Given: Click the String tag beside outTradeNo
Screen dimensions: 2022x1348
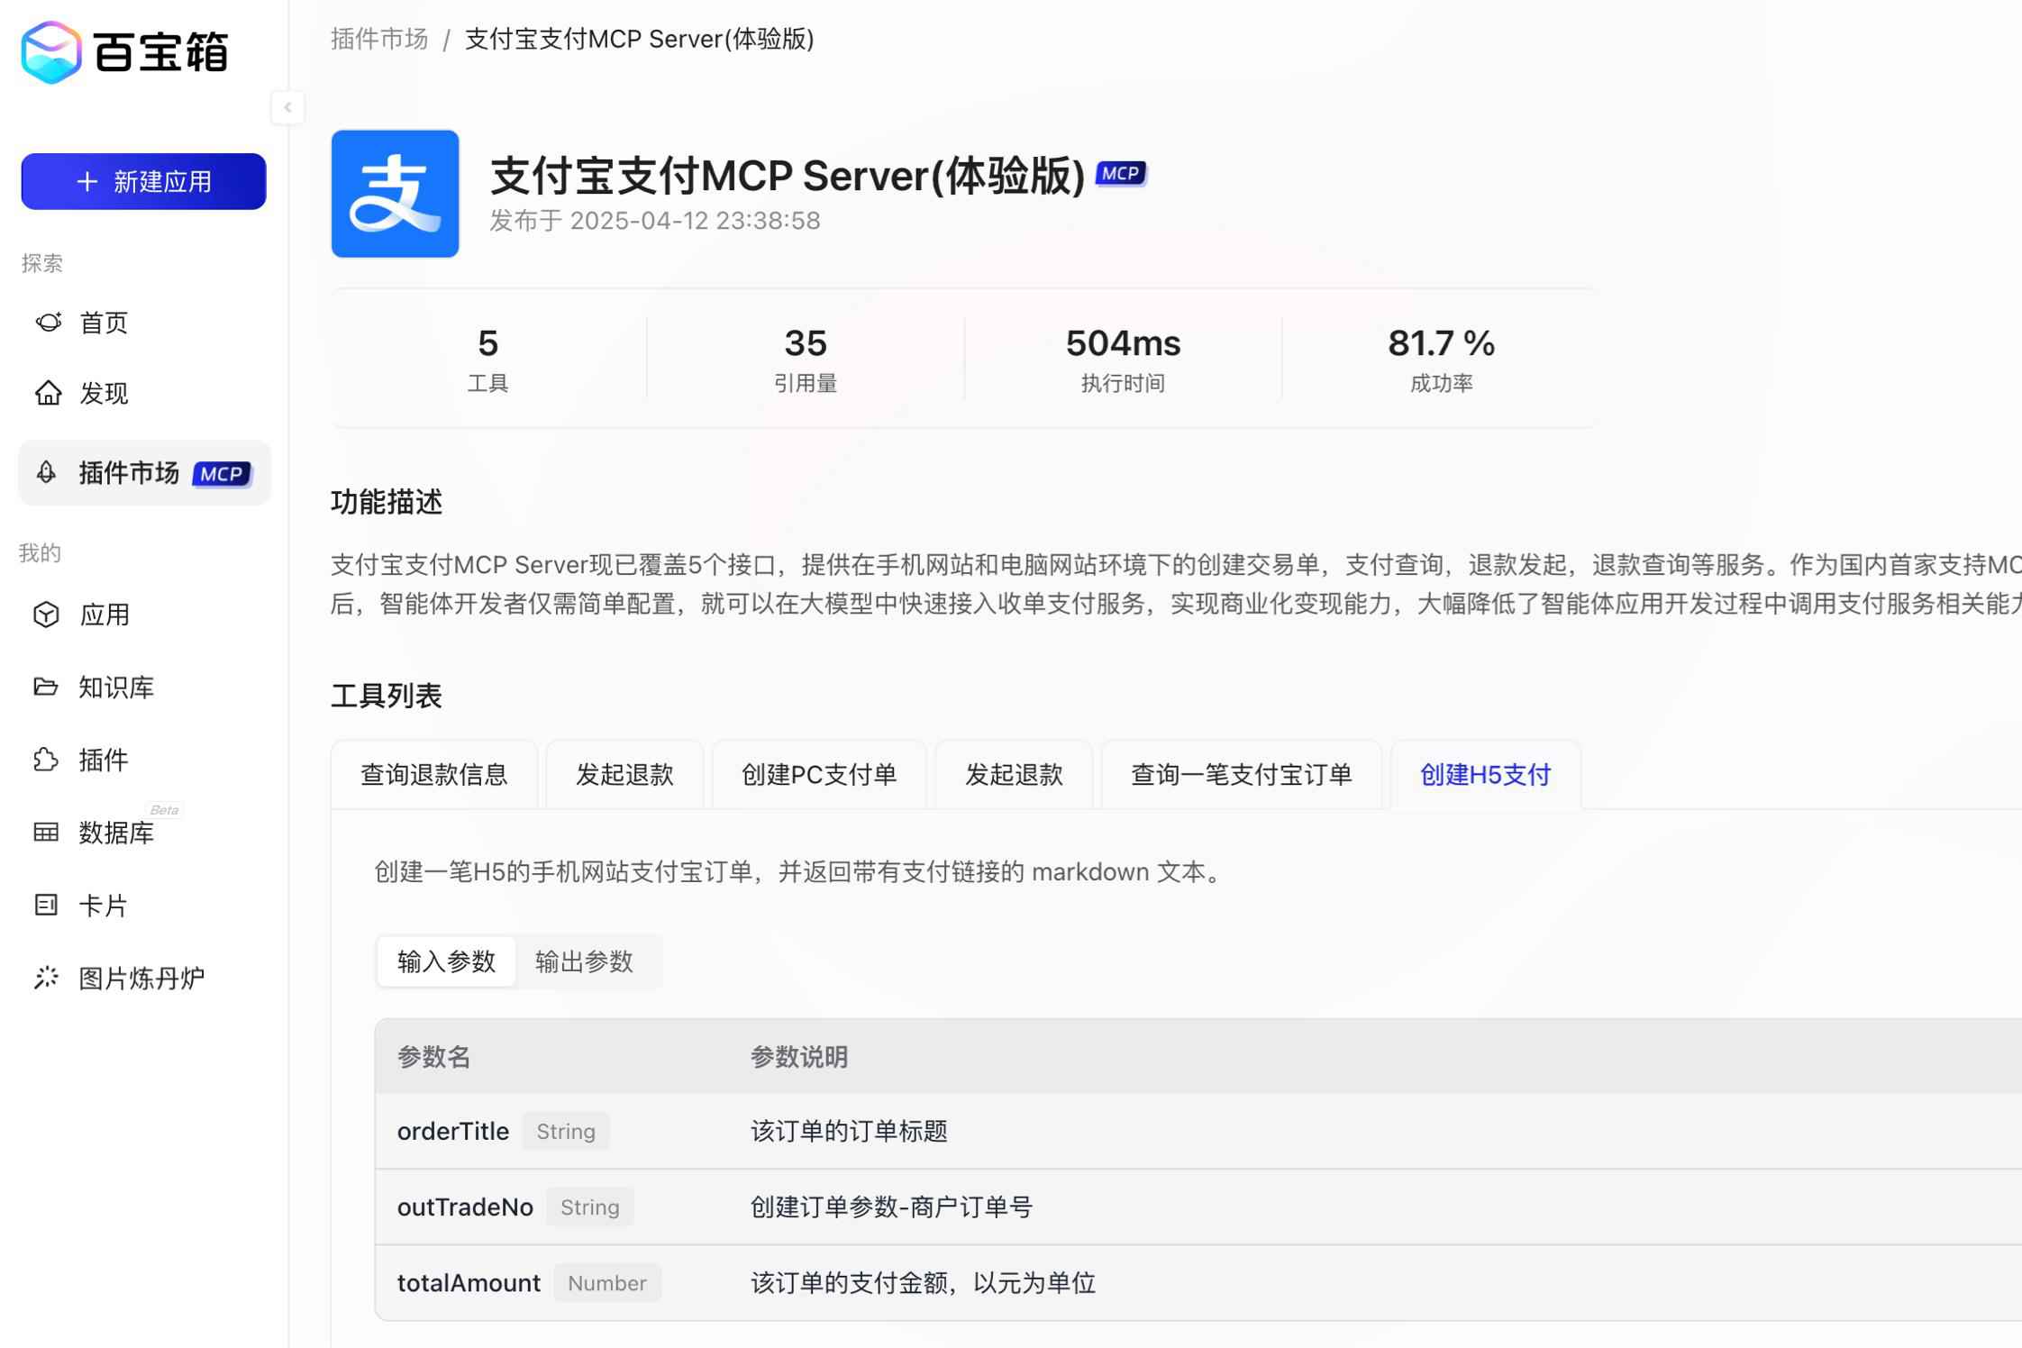Looking at the screenshot, I should [x=590, y=1207].
